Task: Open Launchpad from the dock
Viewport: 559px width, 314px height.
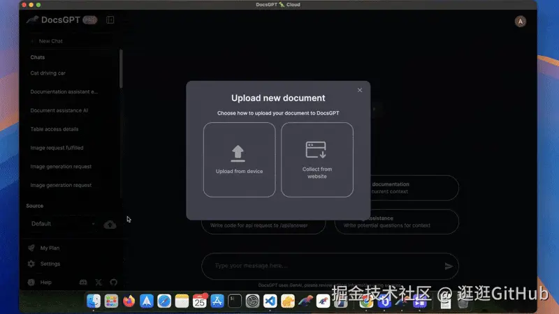Action: 111,301
